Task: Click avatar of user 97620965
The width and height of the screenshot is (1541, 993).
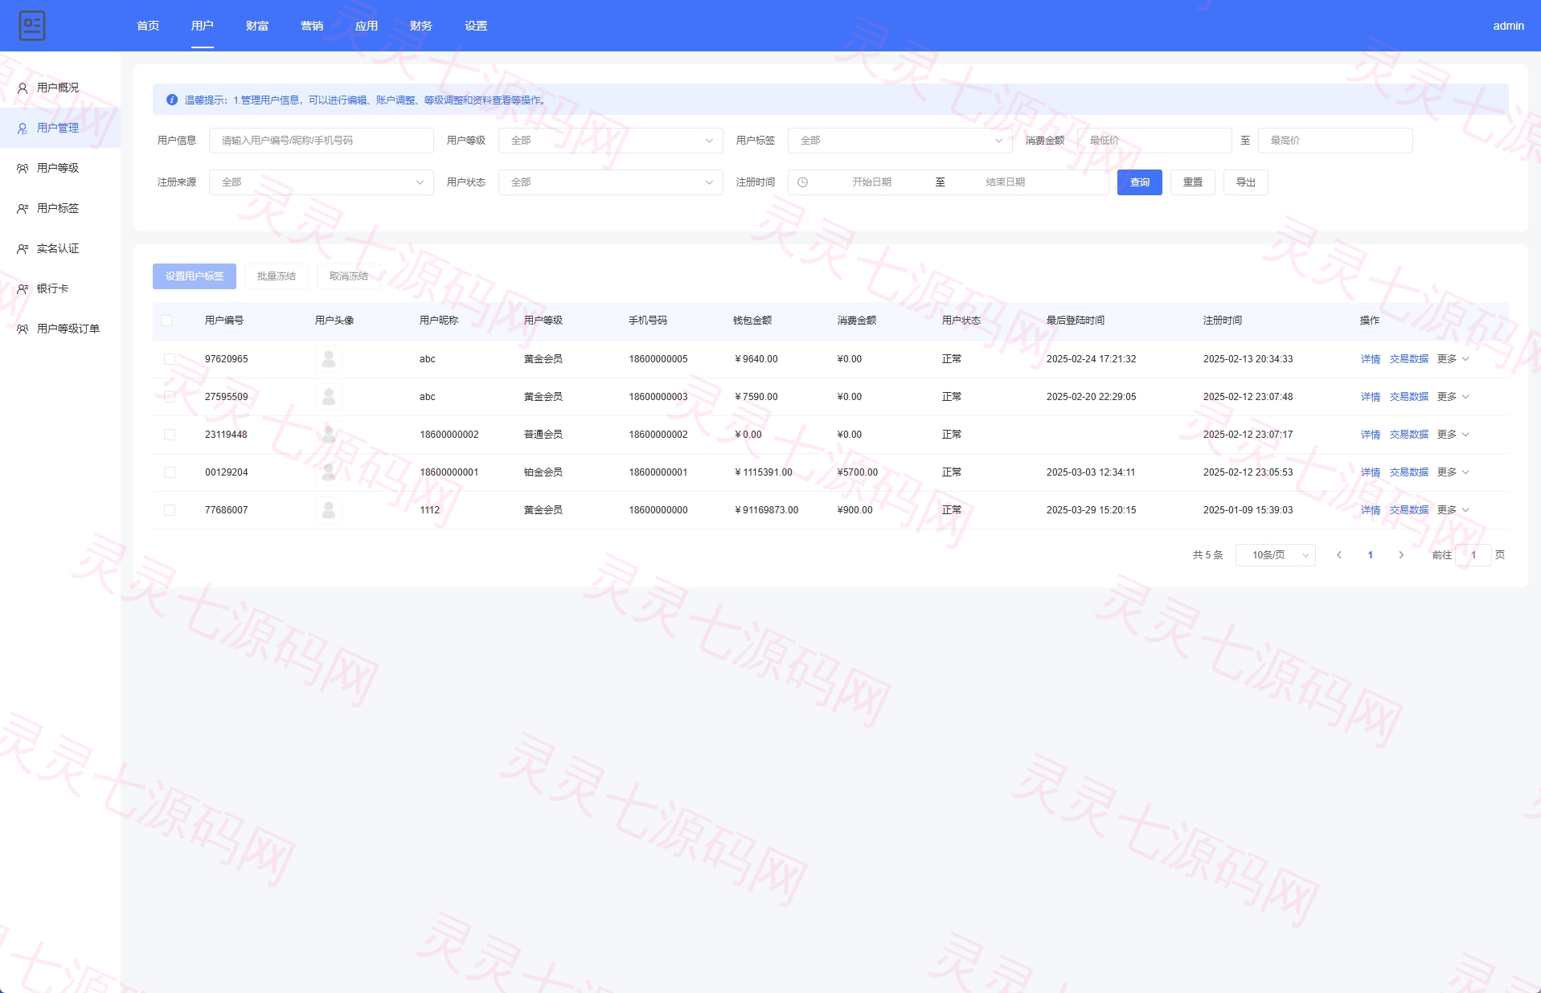Action: (x=329, y=359)
